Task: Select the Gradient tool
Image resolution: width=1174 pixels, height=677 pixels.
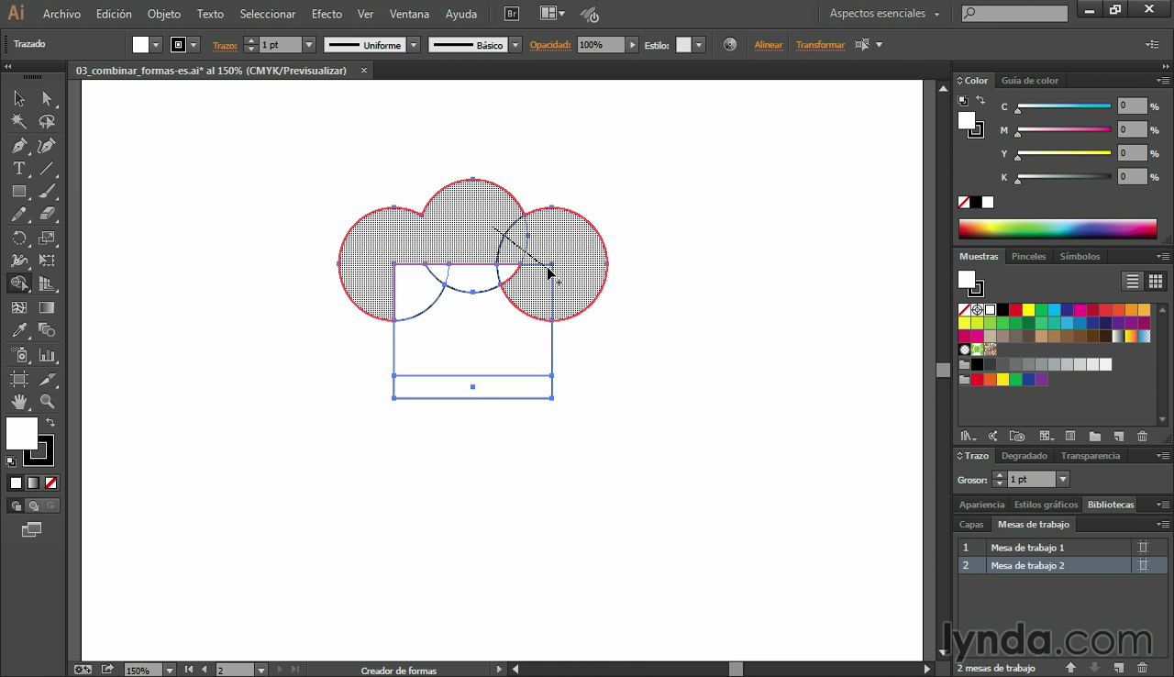Action: 47,308
